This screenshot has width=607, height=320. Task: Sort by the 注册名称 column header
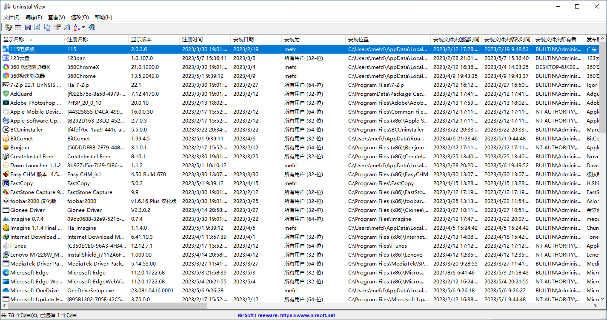(x=96, y=39)
